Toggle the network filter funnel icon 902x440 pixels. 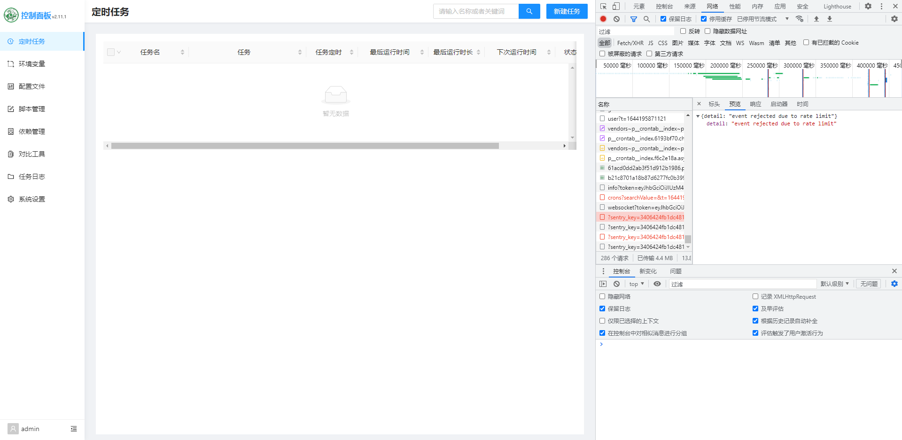(634, 19)
